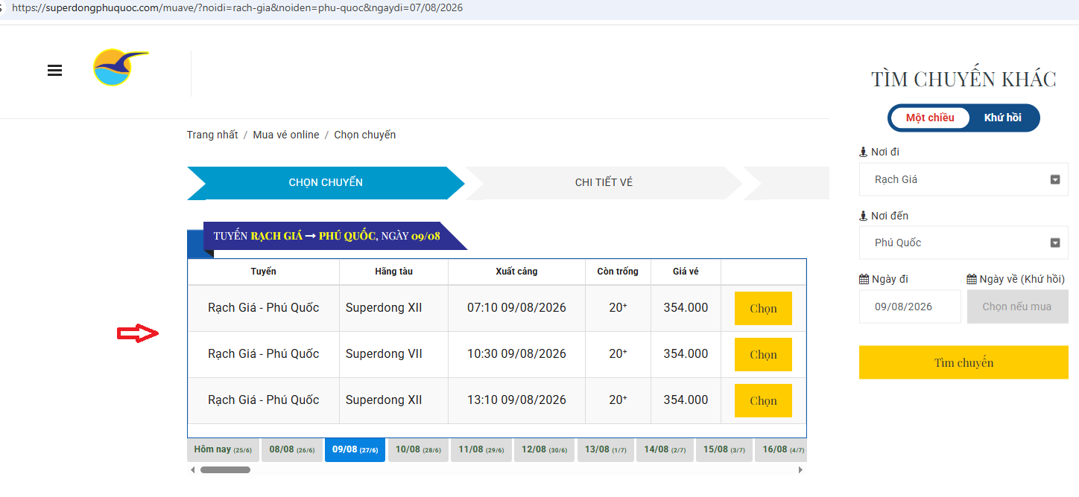Open the Nơi đến Phú Quốc dropdown
The height and width of the screenshot is (497, 1079).
click(x=963, y=243)
